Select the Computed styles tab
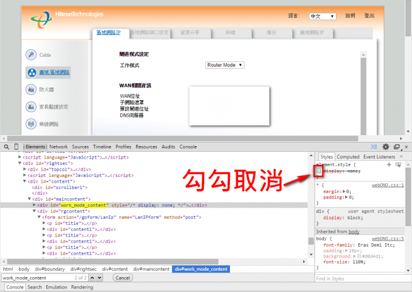The image size is (412, 292). pos(348,157)
